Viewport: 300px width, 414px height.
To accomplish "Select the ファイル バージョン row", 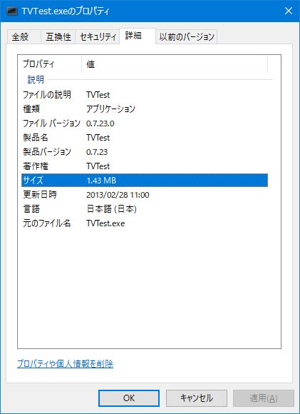I will pyautogui.click(x=145, y=123).
